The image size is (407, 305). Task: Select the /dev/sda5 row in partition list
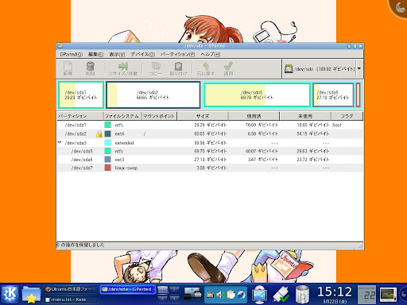(210, 151)
